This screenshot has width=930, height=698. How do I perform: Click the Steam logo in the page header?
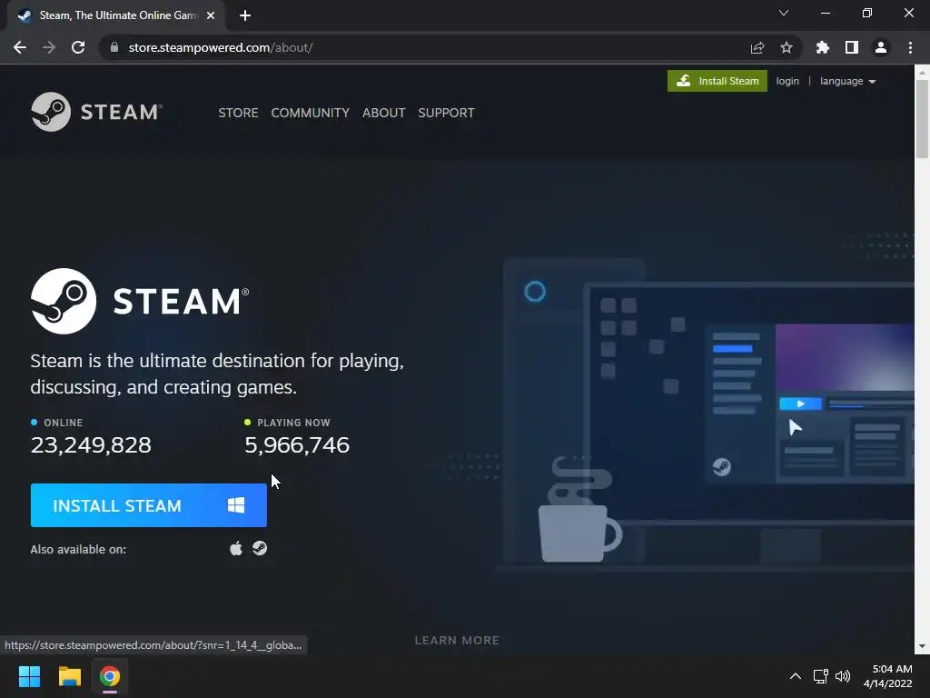(96, 112)
